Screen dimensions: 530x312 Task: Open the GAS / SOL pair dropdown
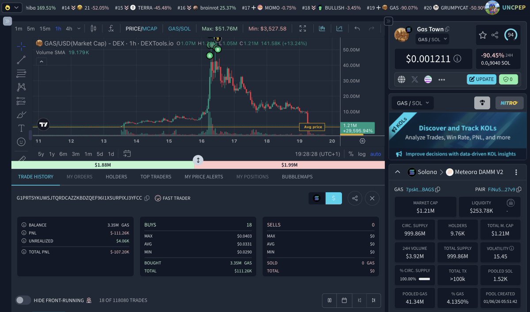(x=412, y=103)
